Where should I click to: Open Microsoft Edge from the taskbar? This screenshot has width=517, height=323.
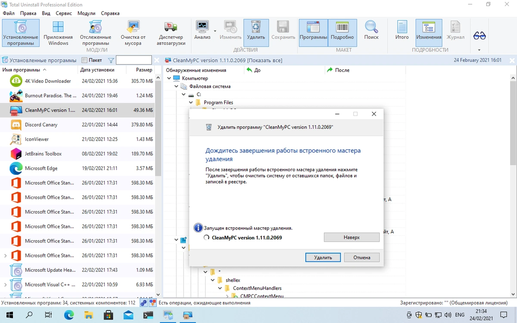pos(69,315)
